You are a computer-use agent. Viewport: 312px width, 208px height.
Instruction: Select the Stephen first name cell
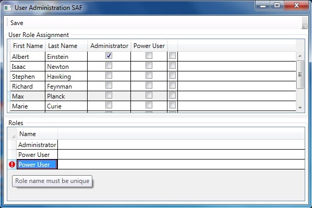[x=28, y=76]
